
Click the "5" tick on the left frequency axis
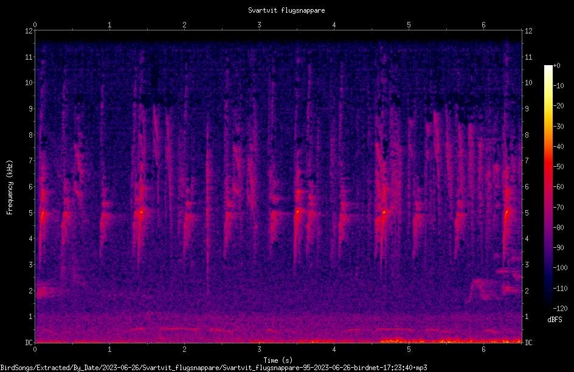coord(31,212)
